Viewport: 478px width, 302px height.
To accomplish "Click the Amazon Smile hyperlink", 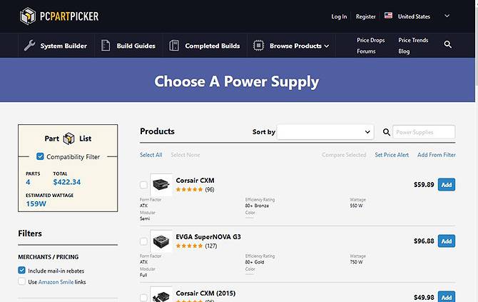I will (x=56, y=282).
